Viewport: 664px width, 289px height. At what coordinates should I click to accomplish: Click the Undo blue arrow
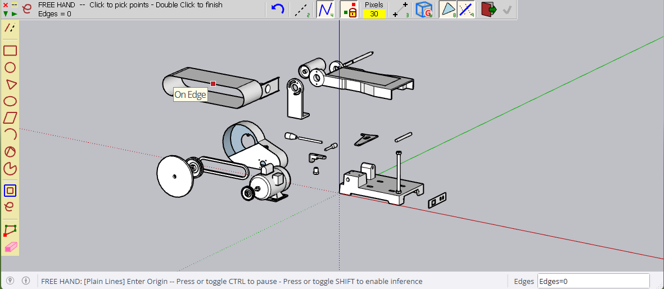[278, 9]
